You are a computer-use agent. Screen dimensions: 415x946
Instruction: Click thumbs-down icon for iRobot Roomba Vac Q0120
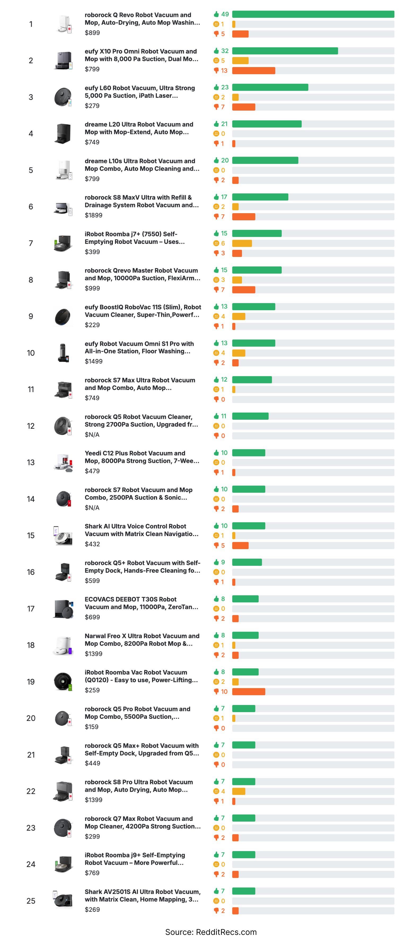click(x=216, y=692)
